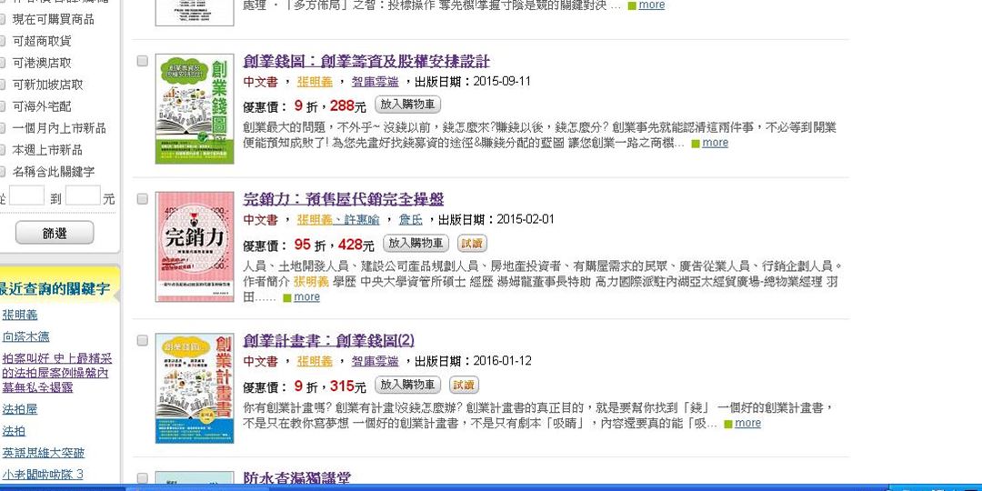
Task: Click publisher 智庫雲端 link under 創業錢圖
Action: [376, 82]
